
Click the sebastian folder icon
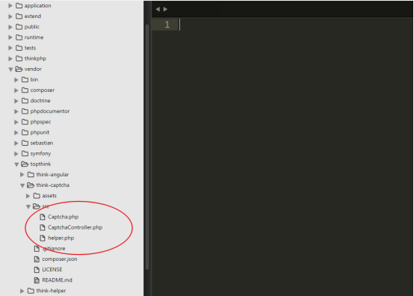[x=25, y=143]
